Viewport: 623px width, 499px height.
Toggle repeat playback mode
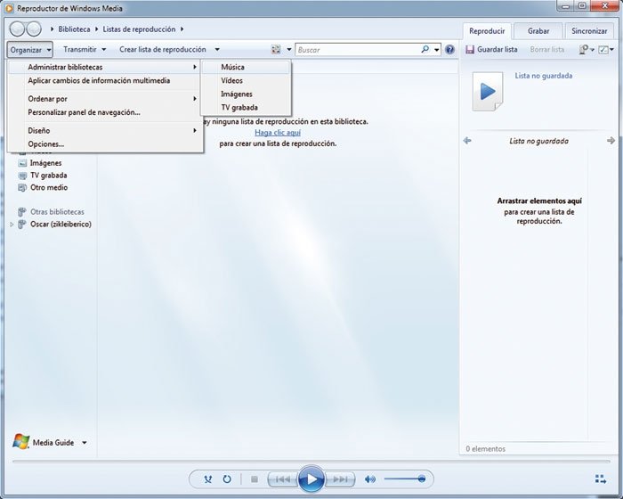[x=227, y=479]
